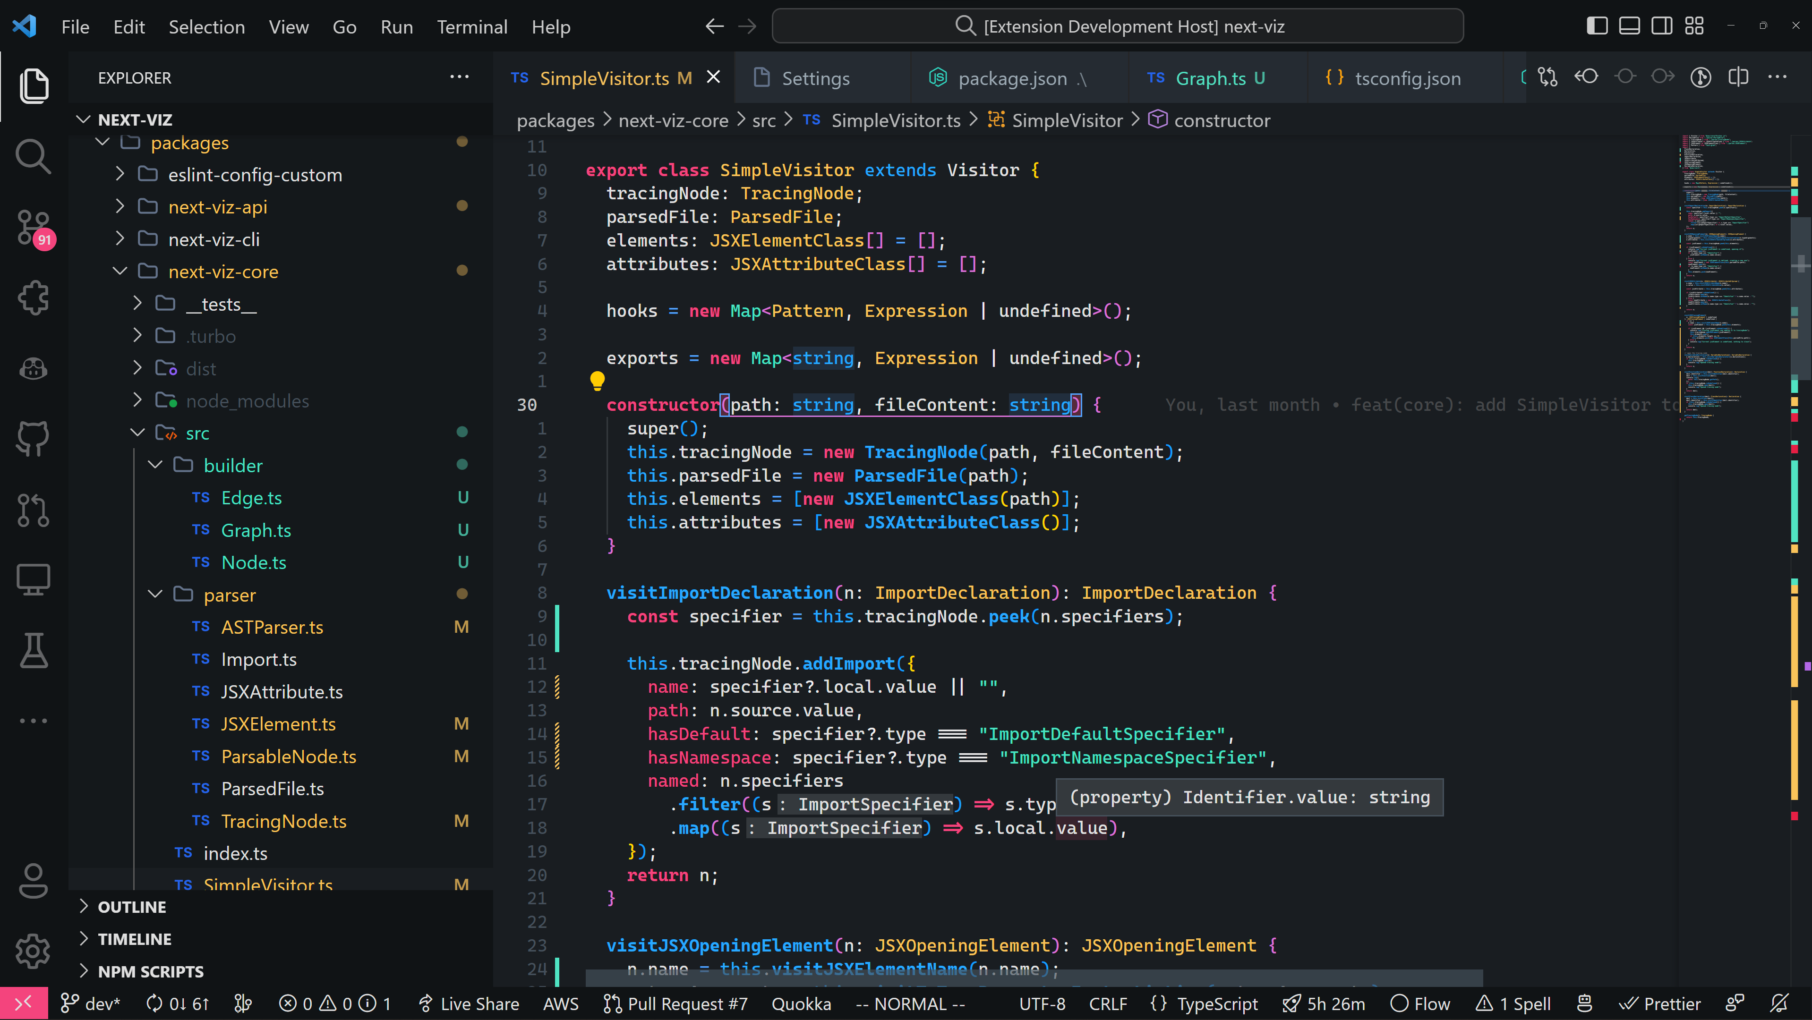Expand the NPM SCRIPTS section
Screen dimensions: 1812x1020
tap(282, 971)
